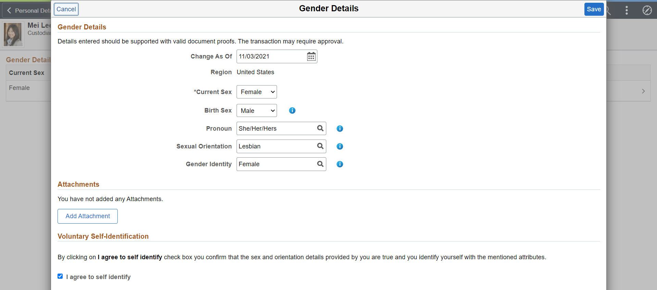The width and height of the screenshot is (657, 290).
Task: Click the Sexual Orientation lookup magnifier
Action: (x=320, y=146)
